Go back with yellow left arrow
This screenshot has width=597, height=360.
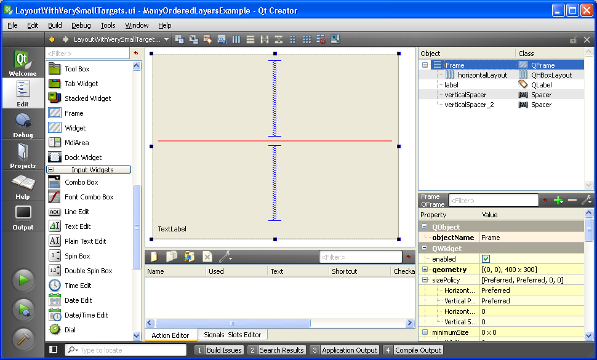click(x=52, y=39)
